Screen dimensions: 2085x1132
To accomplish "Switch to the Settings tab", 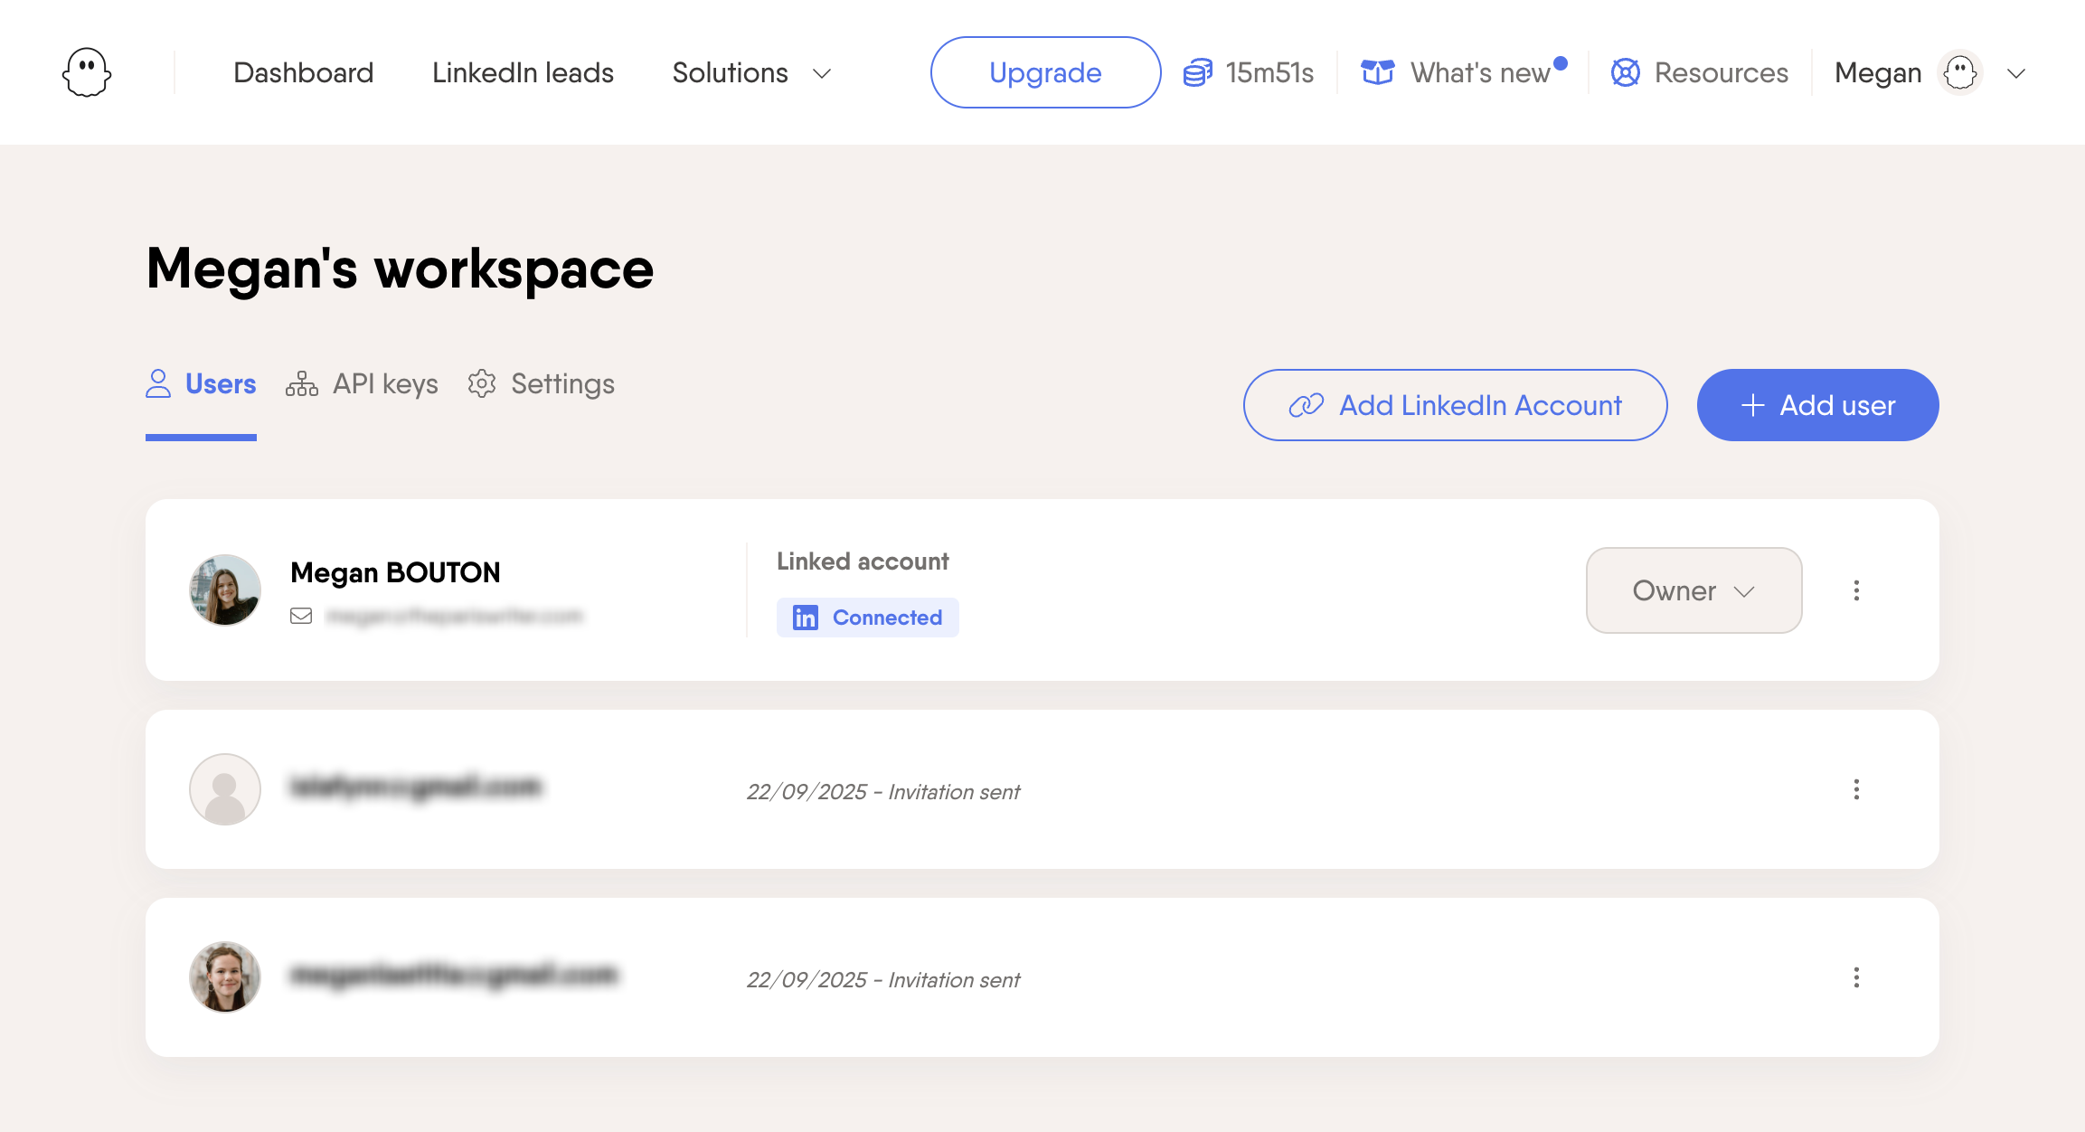I will point(542,384).
